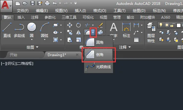Undo the last action
Viewport: 183px width, 110px height.
pos(55,3)
